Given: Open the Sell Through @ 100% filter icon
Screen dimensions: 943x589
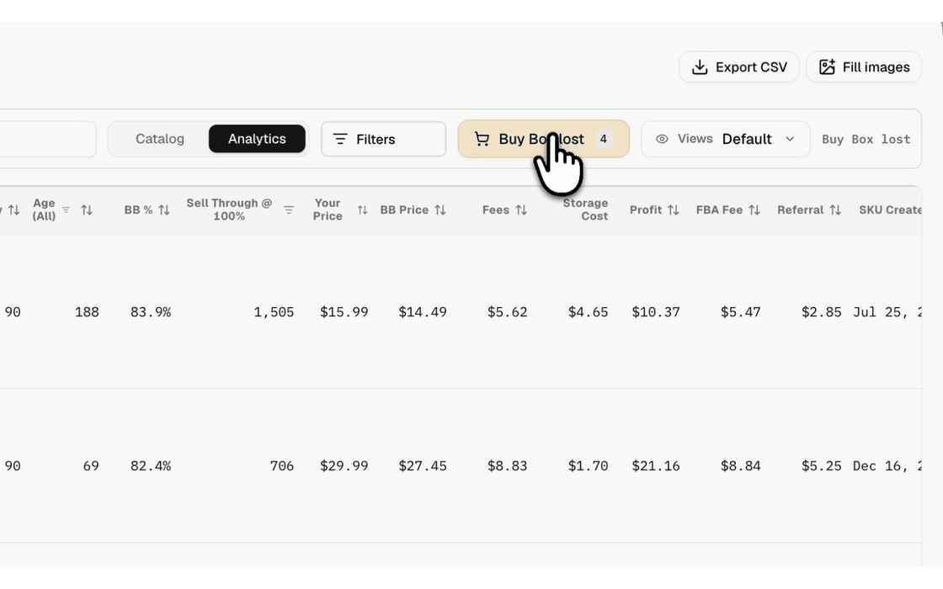Looking at the screenshot, I should (x=289, y=210).
